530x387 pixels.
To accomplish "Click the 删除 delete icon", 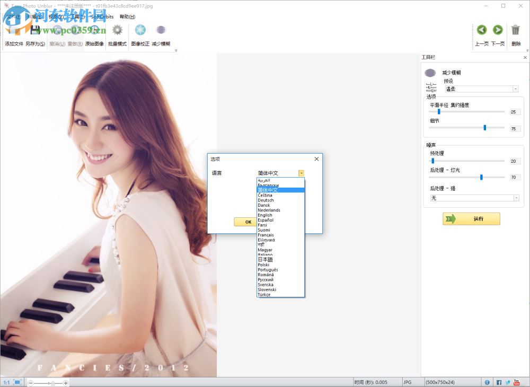I will (515, 30).
